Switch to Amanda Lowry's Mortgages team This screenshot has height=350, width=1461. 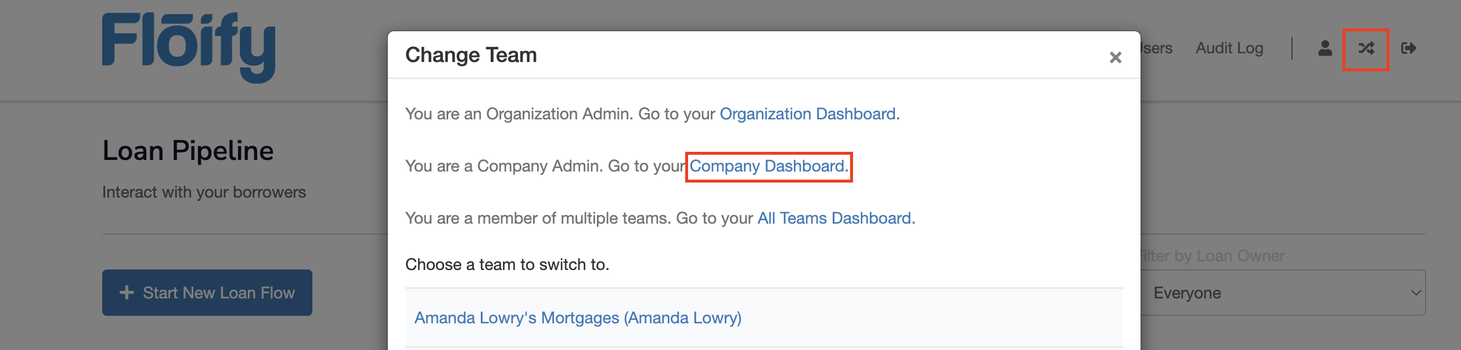point(578,318)
